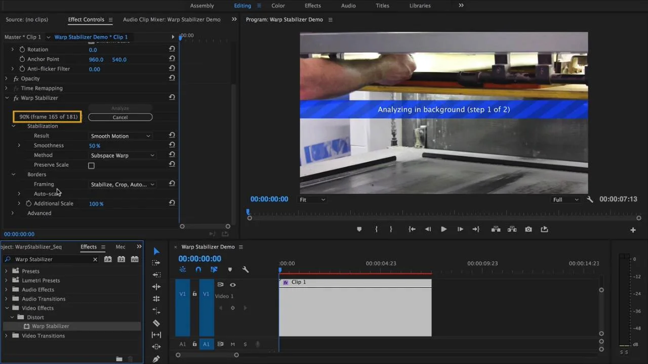Viewport: 648px width, 364px height.
Task: Expand the Opacity effect
Action: click(6, 78)
